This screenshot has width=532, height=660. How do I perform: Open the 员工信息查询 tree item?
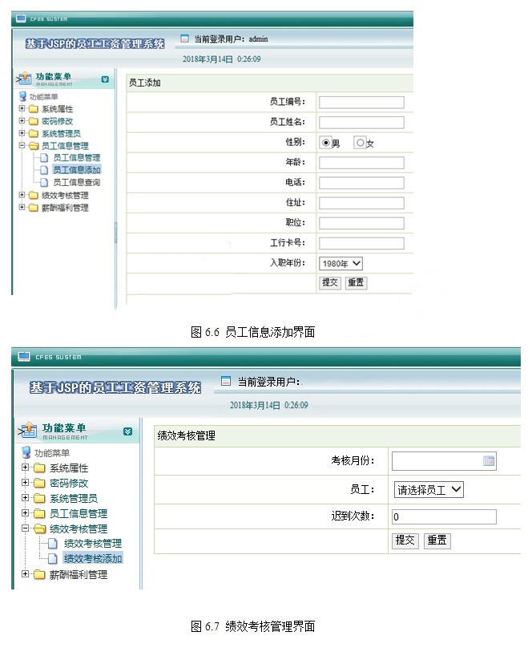point(76,182)
